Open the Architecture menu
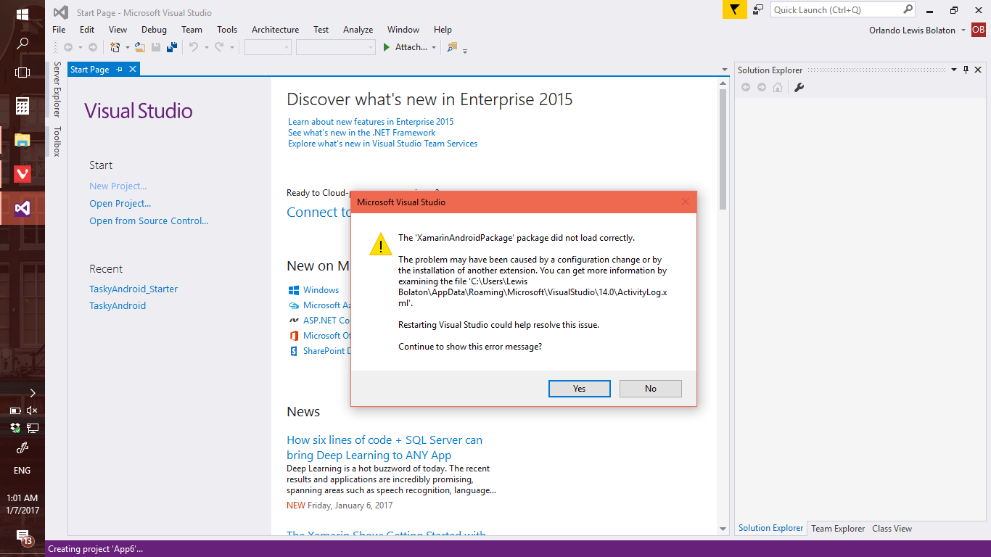991x557 pixels. [275, 30]
